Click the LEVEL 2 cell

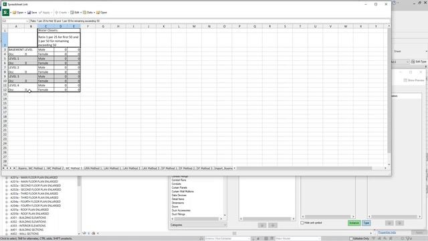[23, 68]
